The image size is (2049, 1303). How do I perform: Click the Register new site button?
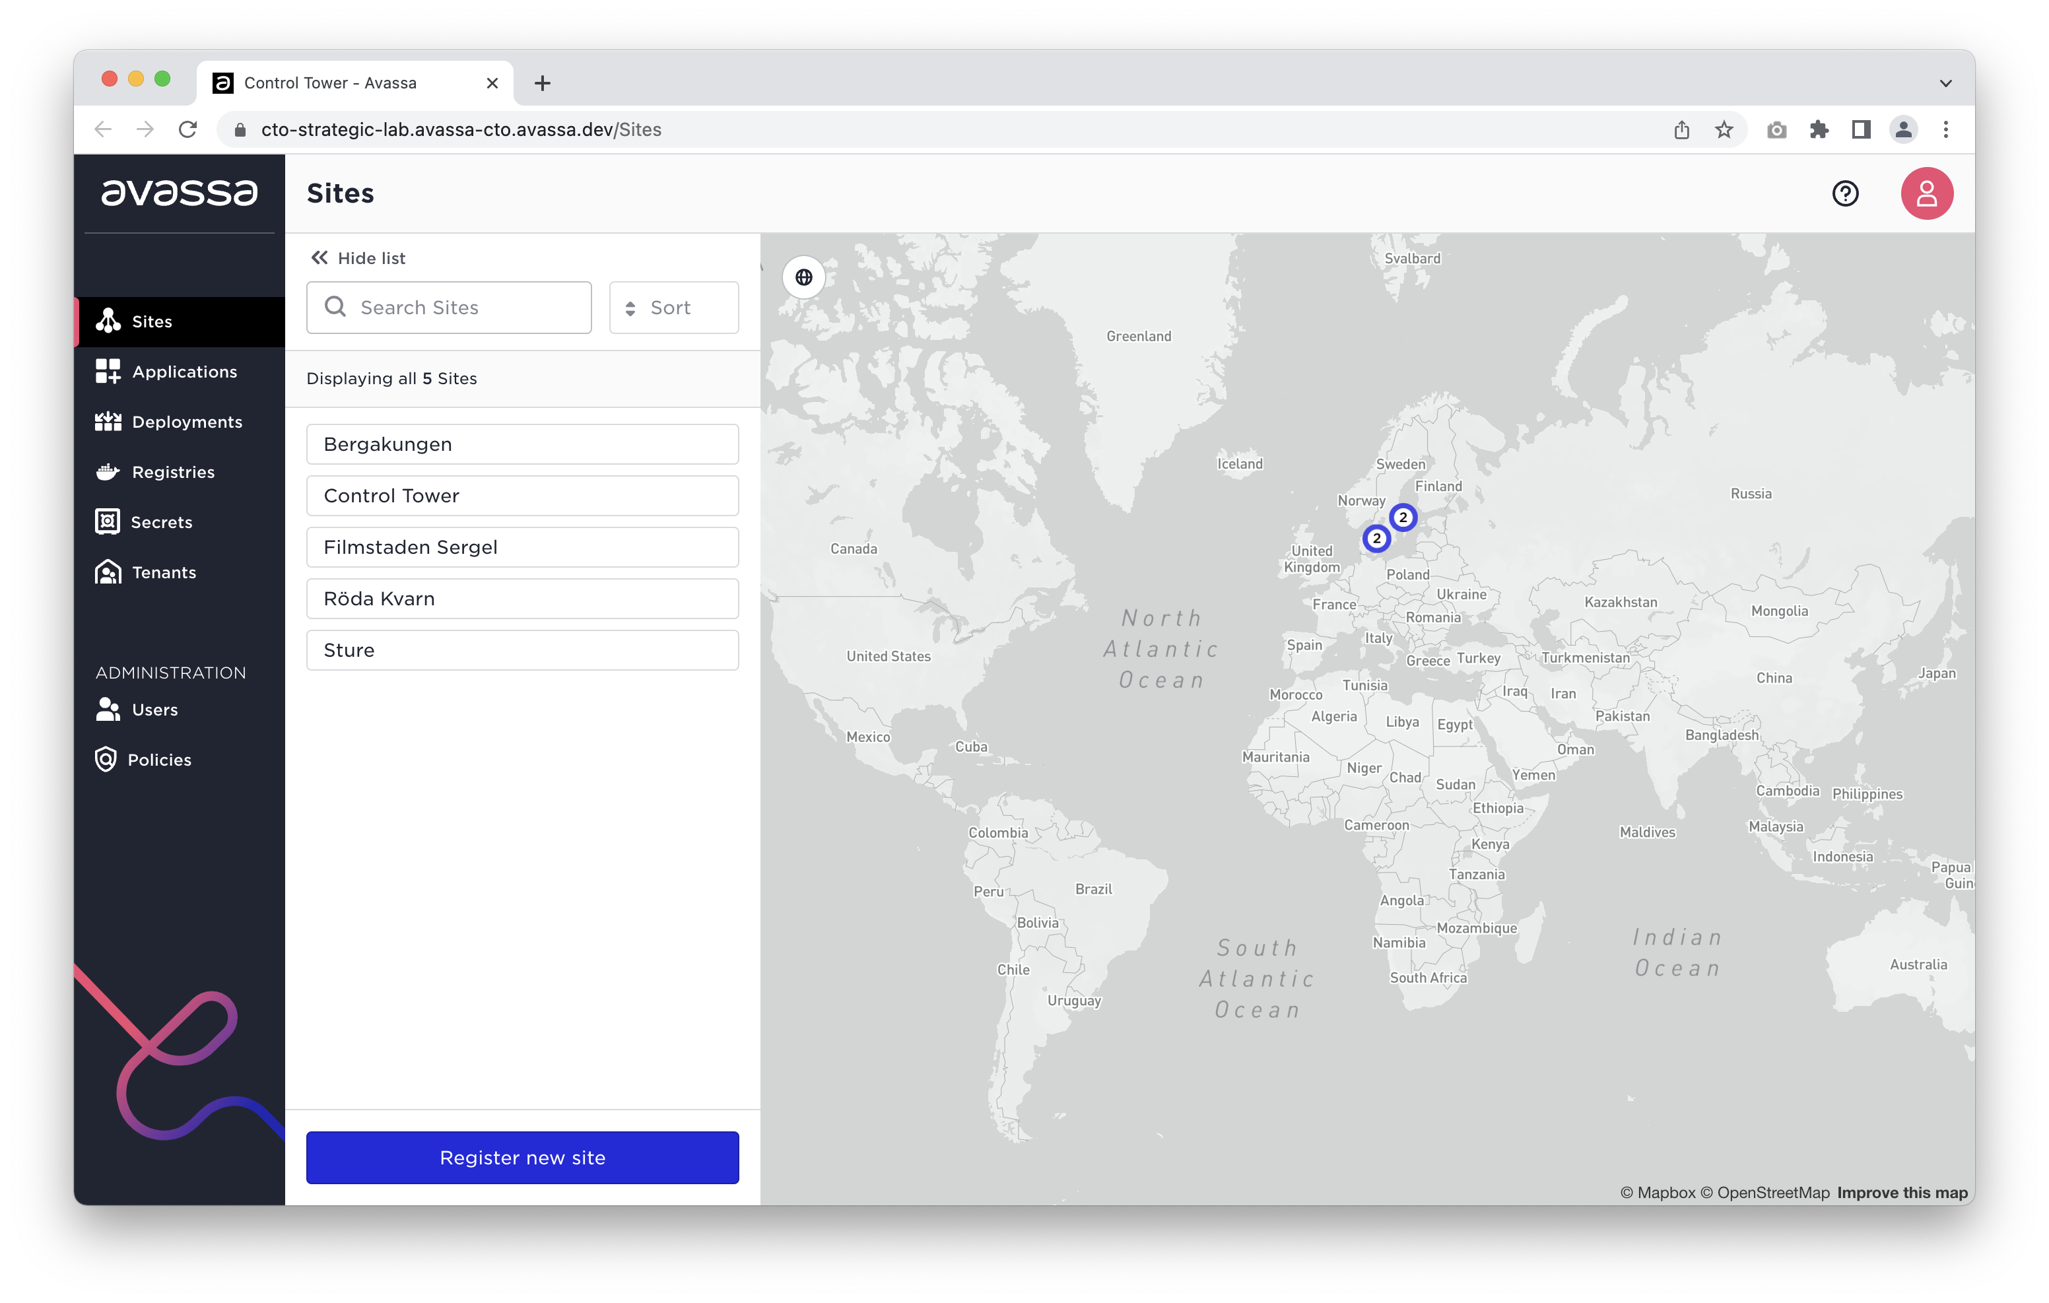pos(521,1158)
